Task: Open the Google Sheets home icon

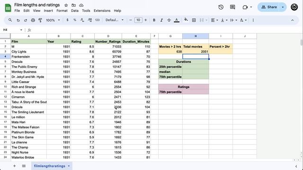Action: tap(8, 8)
